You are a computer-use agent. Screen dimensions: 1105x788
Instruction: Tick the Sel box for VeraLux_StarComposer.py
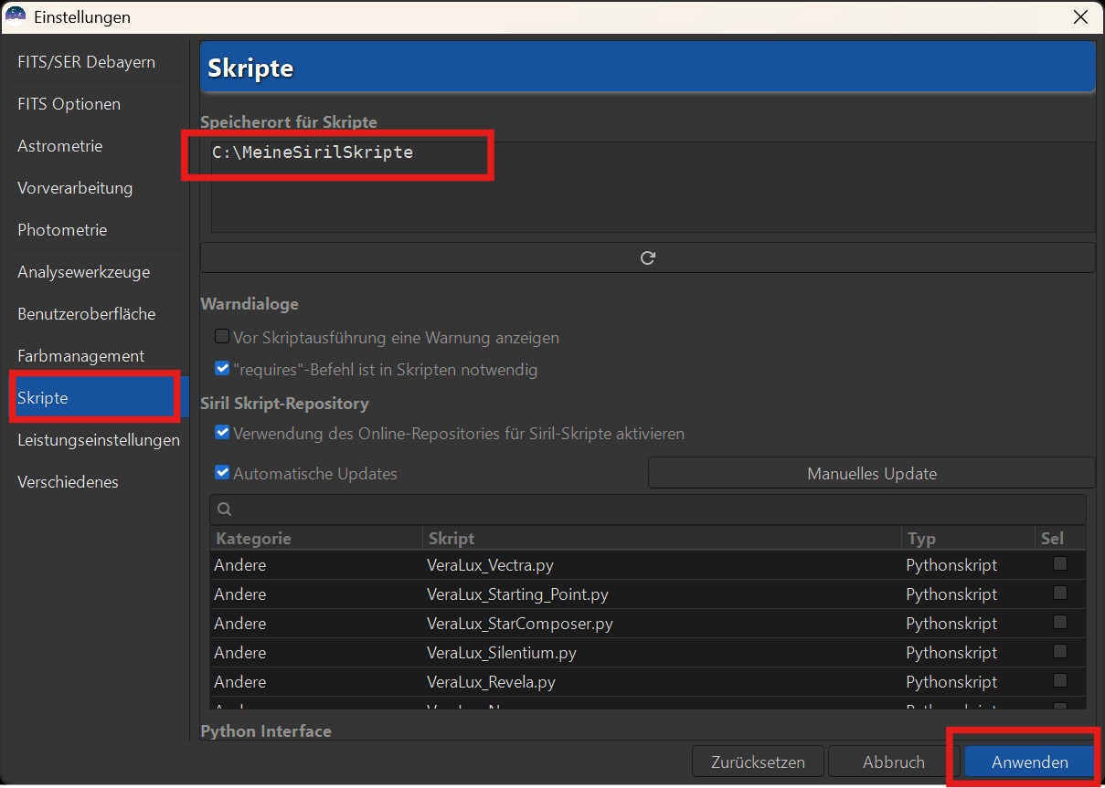pos(1059,623)
